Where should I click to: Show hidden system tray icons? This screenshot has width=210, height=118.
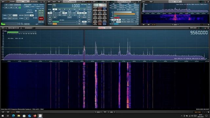(x=181, y=116)
